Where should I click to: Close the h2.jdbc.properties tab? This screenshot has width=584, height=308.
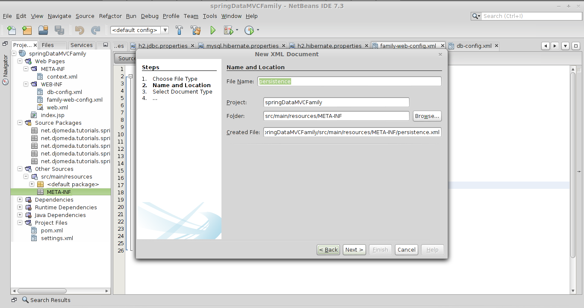click(x=192, y=46)
